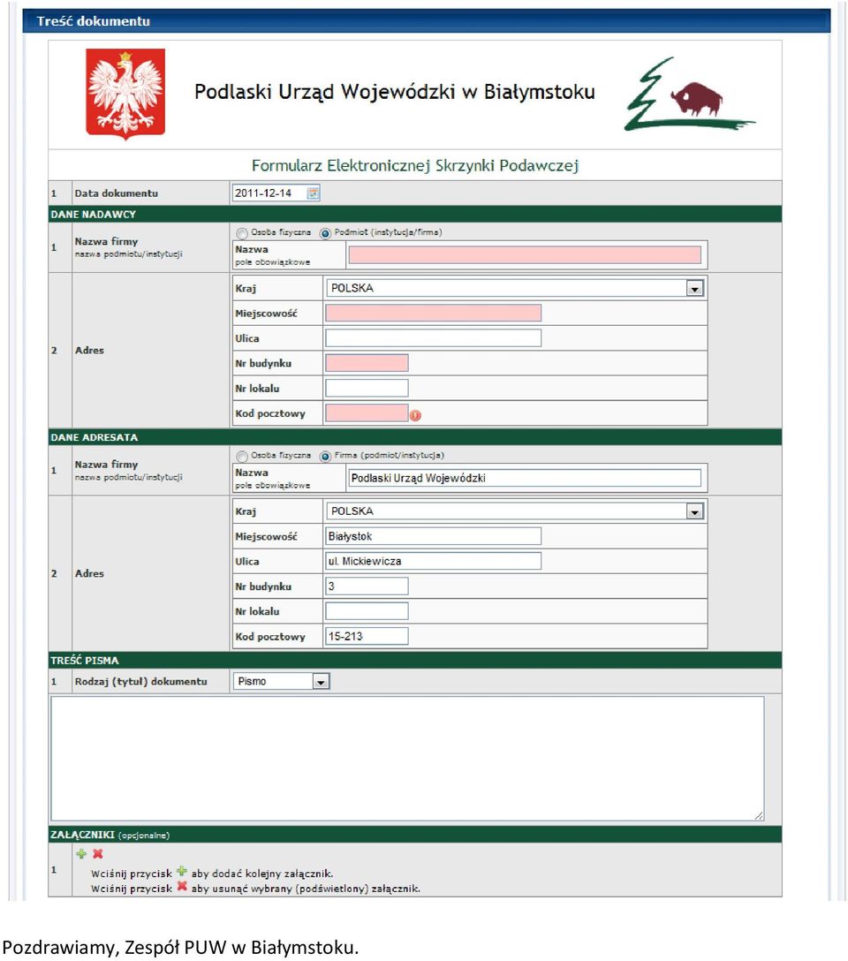Screen dimensions: 848x961
Task: Click recipient Kod pocztowy field with 15-213
Action: pyautogui.click(x=367, y=636)
